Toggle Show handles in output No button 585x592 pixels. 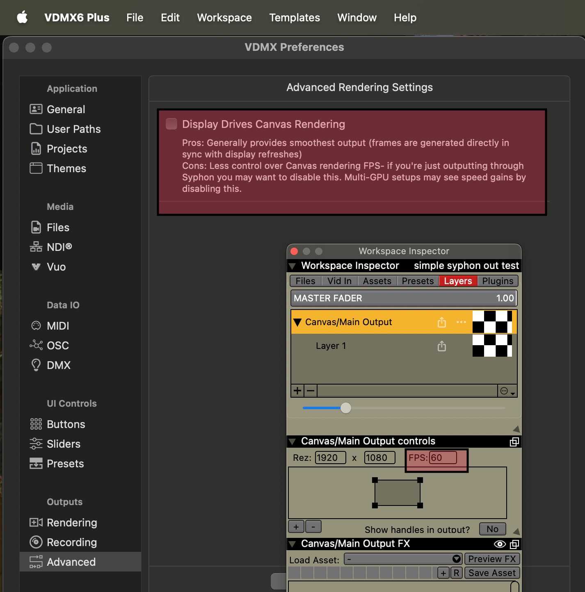[492, 529]
